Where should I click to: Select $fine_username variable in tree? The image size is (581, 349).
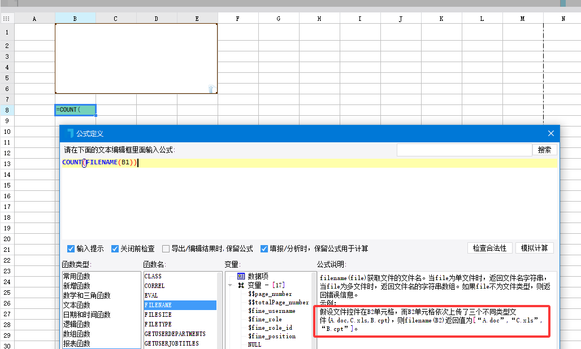pos(271,311)
